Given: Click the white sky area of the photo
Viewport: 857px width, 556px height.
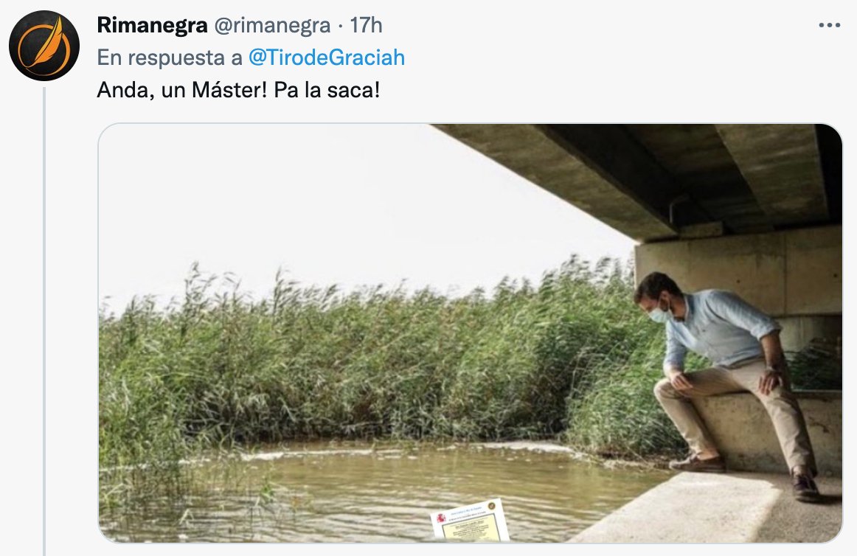Looking at the screenshot, I should [x=295, y=206].
